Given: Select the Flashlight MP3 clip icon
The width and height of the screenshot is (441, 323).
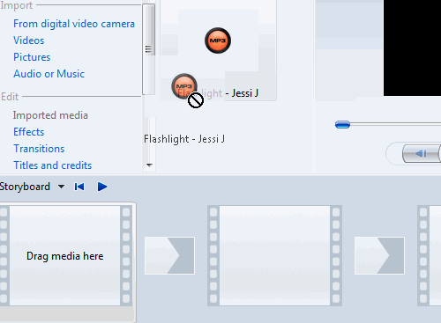Looking at the screenshot, I should pos(218,40).
